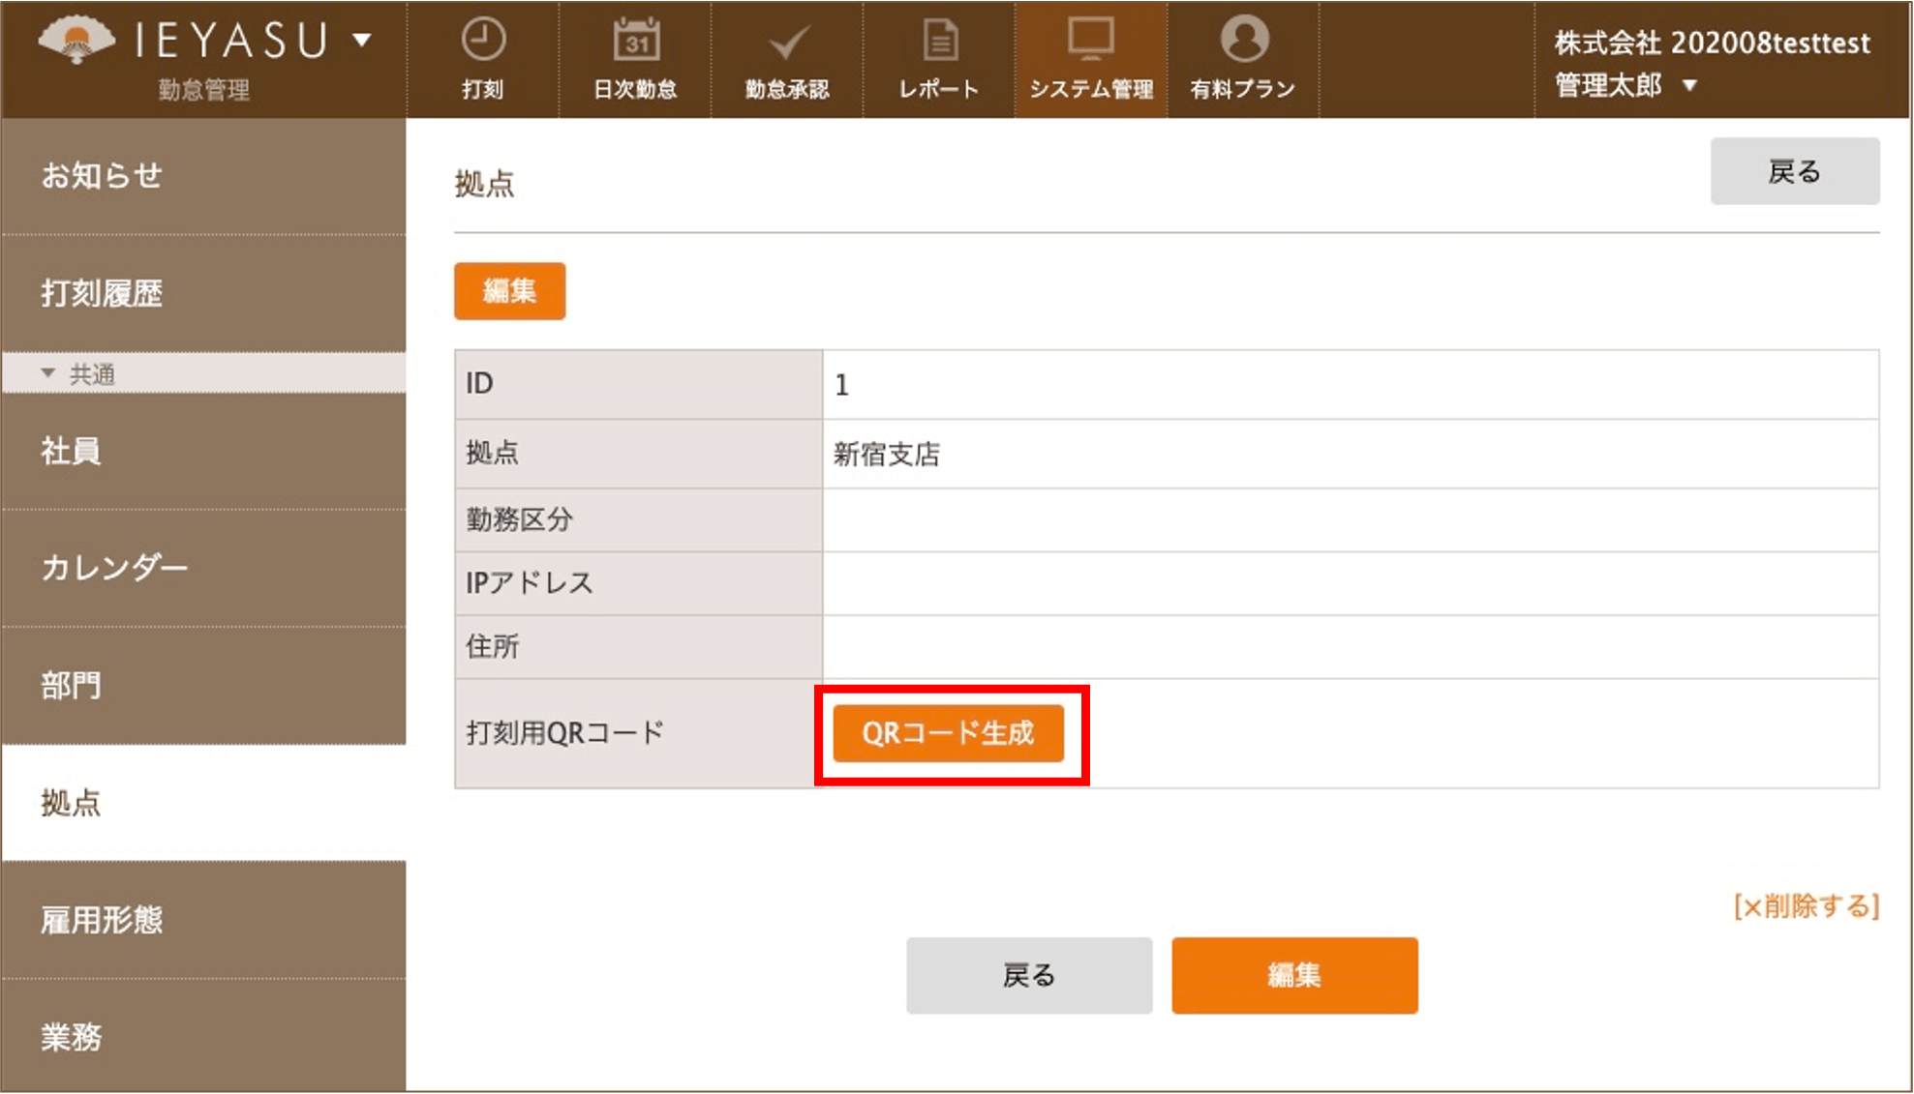This screenshot has height=1094, width=1914.
Task: Click the top-right 戻る button
Action: pyautogui.click(x=1794, y=171)
